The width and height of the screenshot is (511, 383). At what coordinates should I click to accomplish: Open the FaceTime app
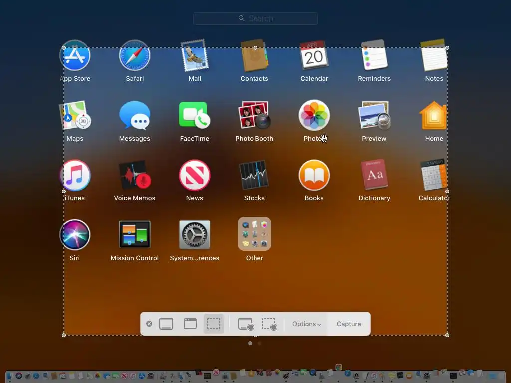195,115
